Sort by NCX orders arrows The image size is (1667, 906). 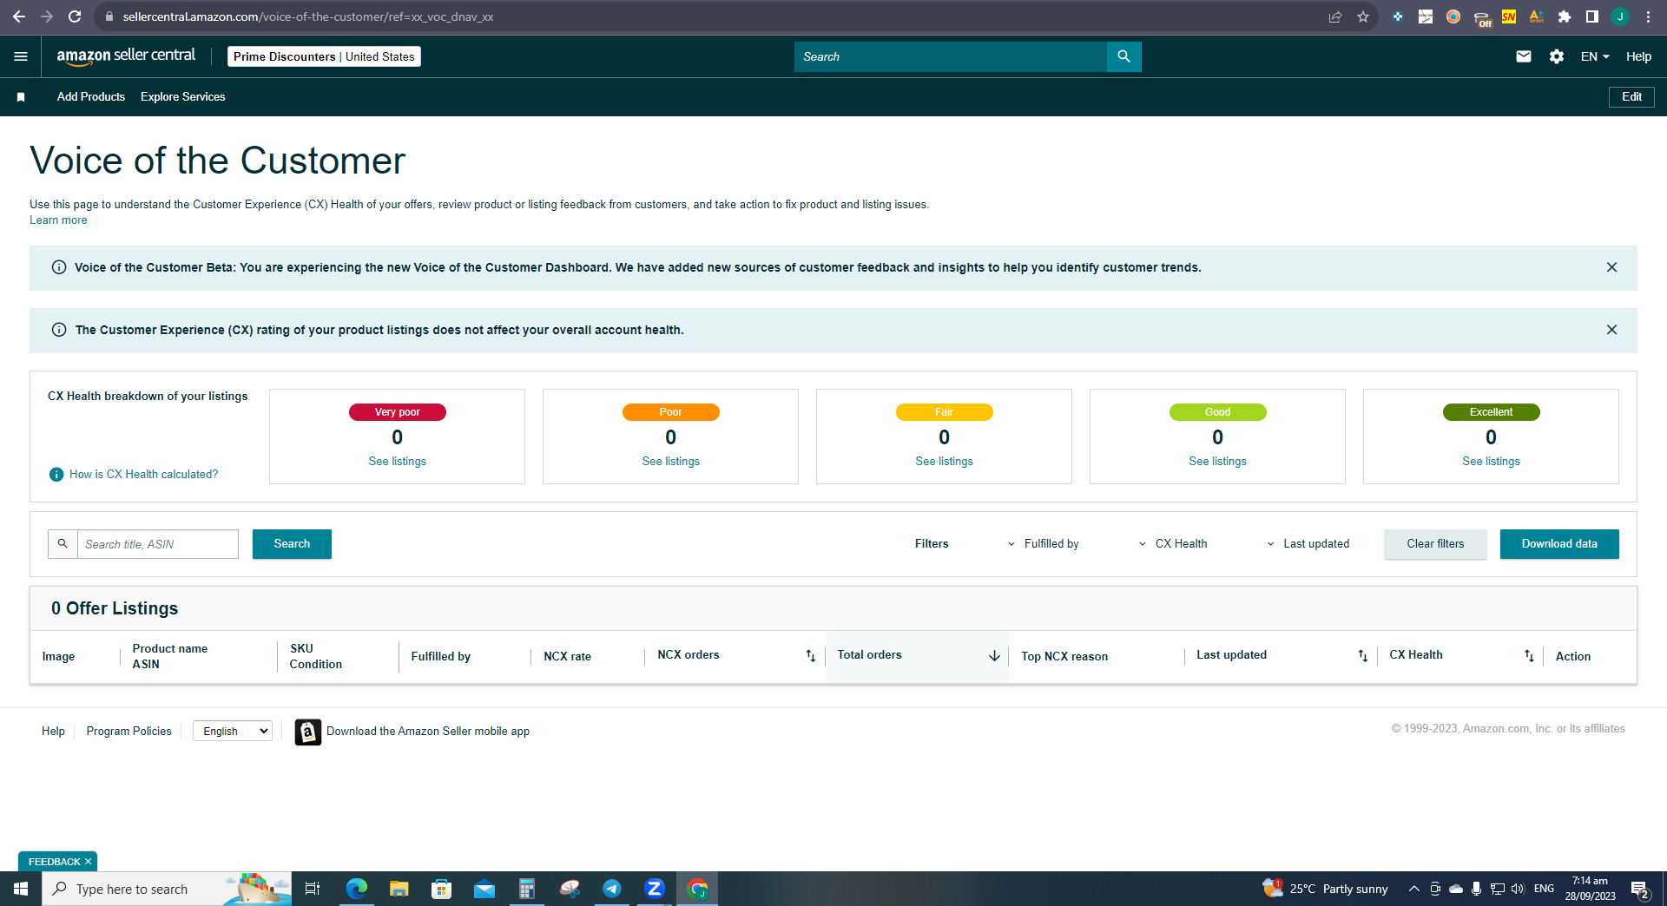pos(810,656)
